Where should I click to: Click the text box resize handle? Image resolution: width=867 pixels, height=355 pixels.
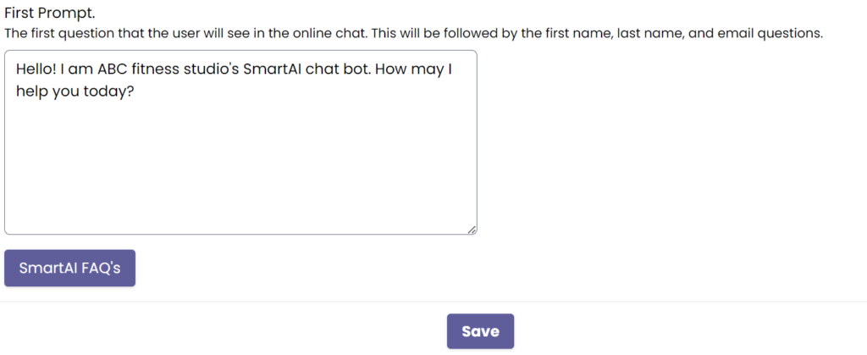pyautogui.click(x=472, y=229)
